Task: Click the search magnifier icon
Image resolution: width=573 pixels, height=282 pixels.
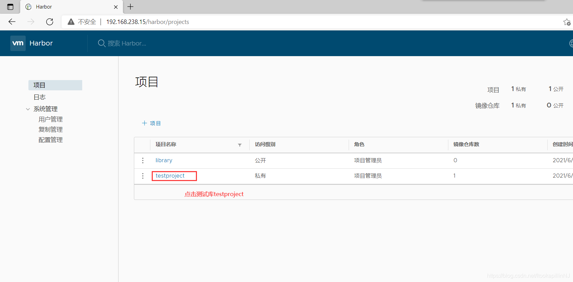Action: 101,43
